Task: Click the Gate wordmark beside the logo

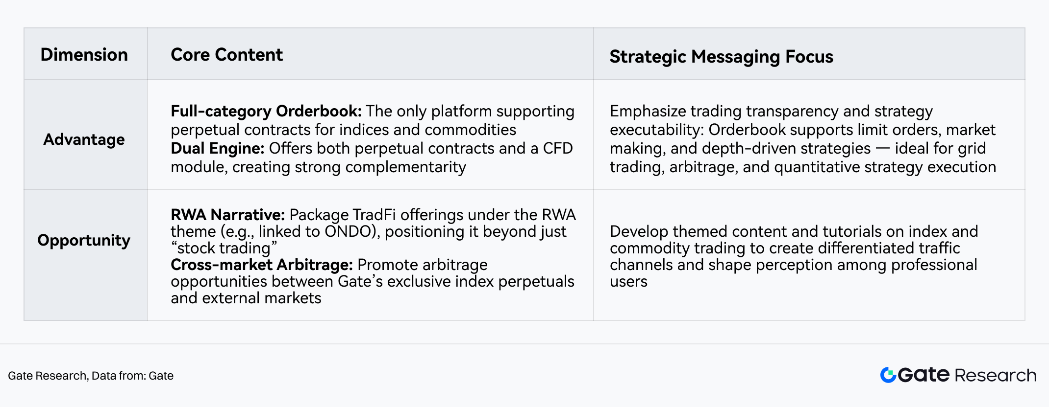Action: 924,375
